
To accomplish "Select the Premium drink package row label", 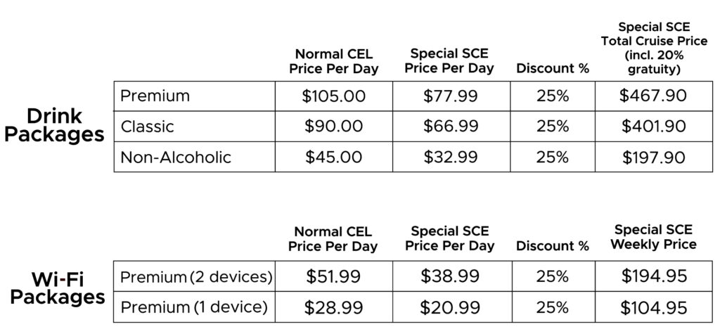I will pos(155,96).
